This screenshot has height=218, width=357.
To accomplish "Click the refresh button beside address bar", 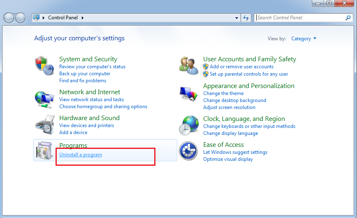I will (x=246, y=18).
